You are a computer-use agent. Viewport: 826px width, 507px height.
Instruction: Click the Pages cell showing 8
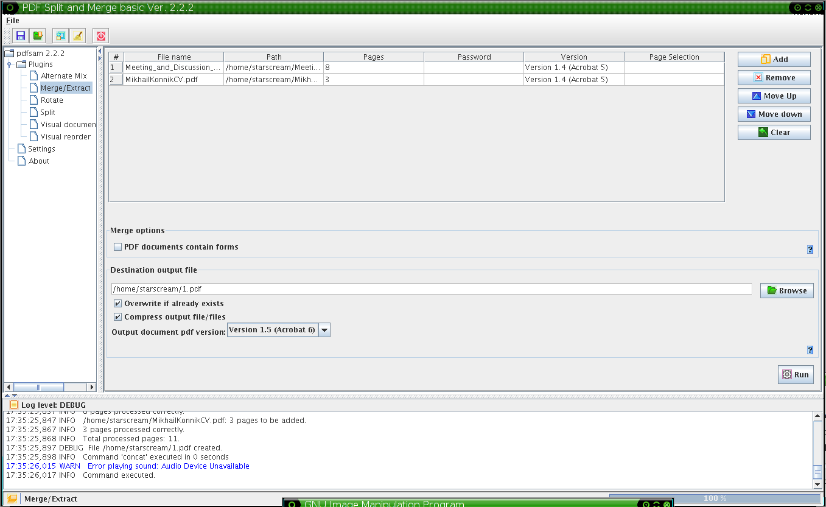374,68
